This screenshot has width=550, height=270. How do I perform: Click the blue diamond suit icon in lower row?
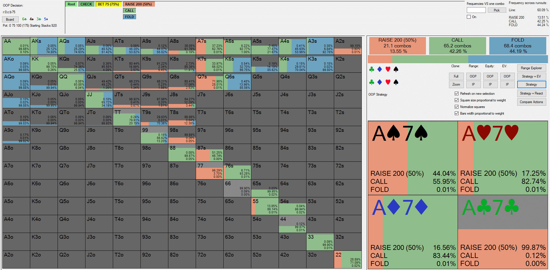[x=380, y=82]
